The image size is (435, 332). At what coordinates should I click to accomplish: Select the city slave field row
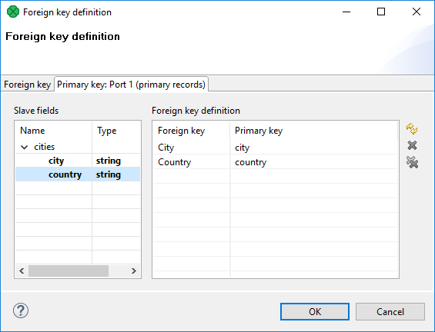coord(78,161)
